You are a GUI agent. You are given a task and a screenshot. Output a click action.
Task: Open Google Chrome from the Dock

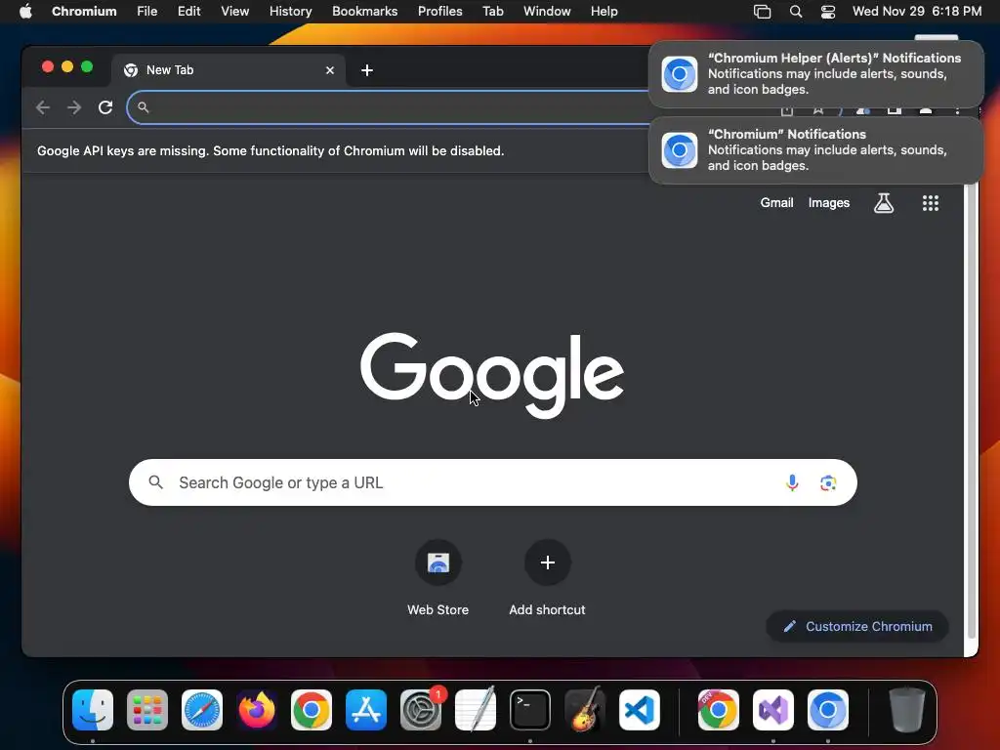(312, 710)
